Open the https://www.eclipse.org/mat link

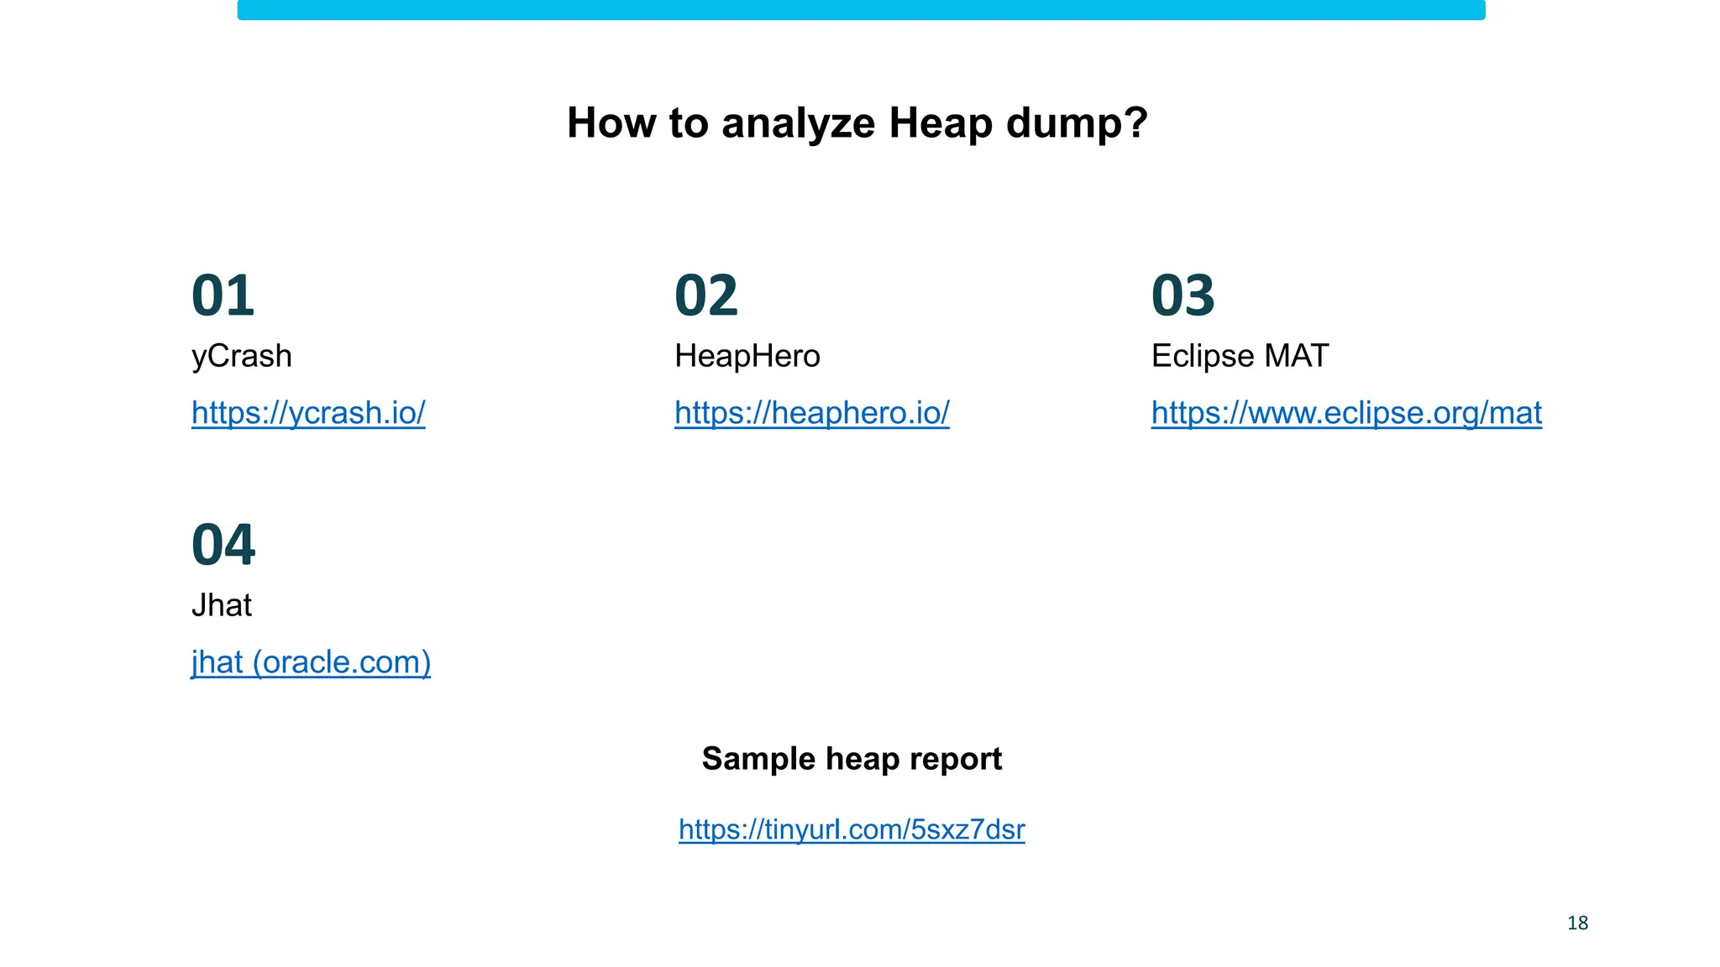point(1346,413)
